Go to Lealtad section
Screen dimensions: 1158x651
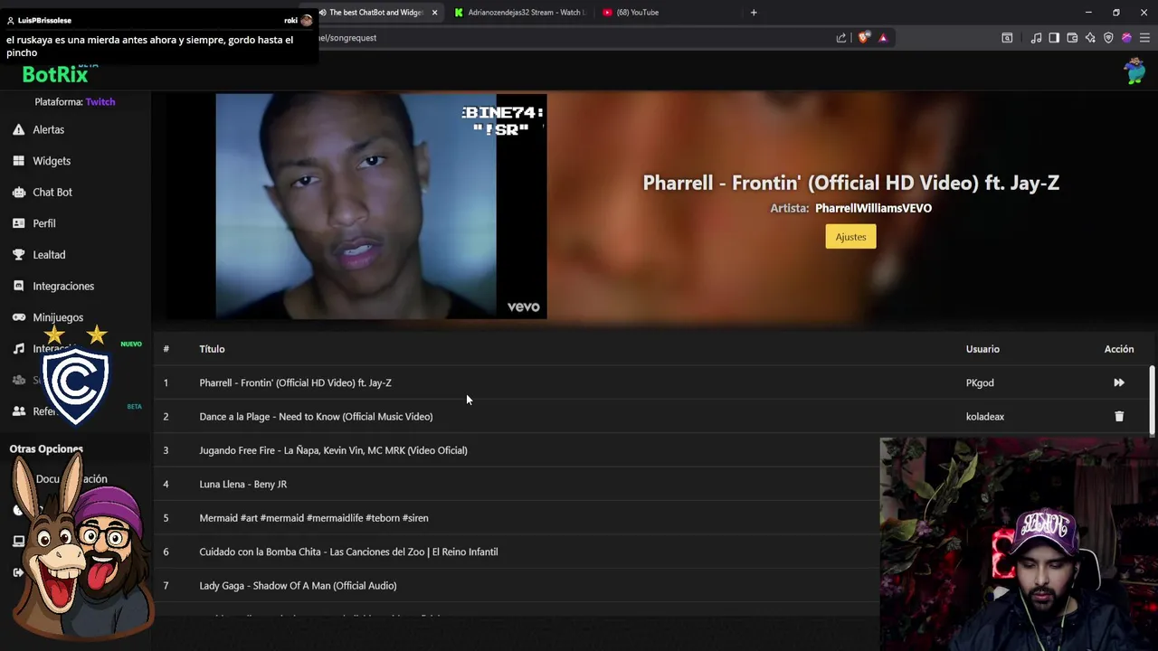coord(49,255)
